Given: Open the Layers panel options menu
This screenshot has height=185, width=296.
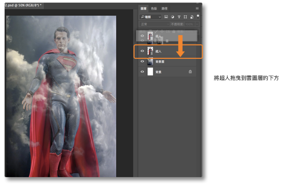Looking at the screenshot, I should tap(197, 8).
